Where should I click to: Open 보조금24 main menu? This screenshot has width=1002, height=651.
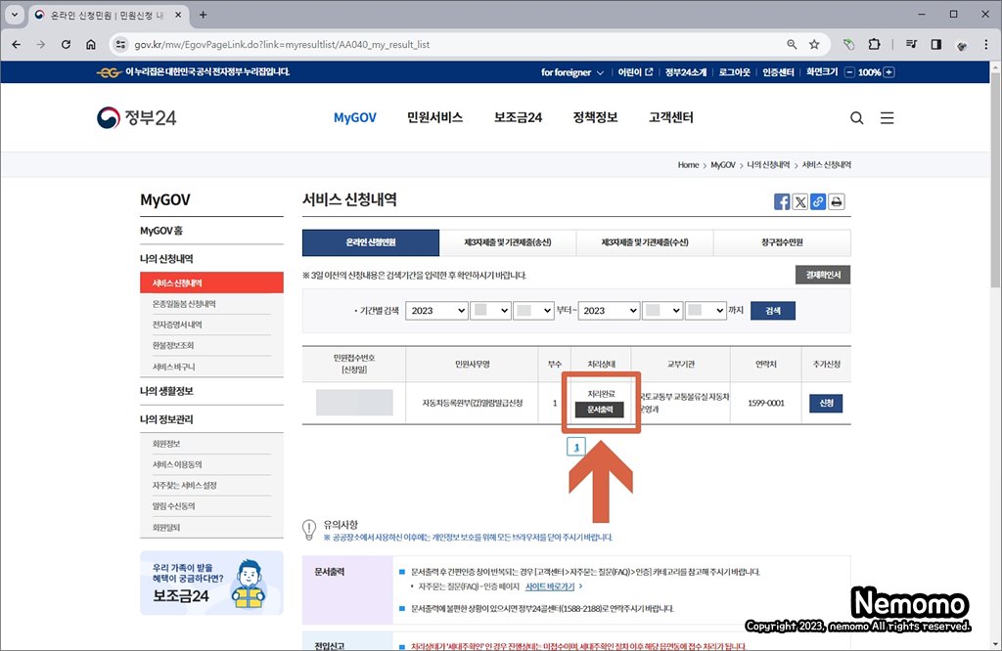point(519,117)
